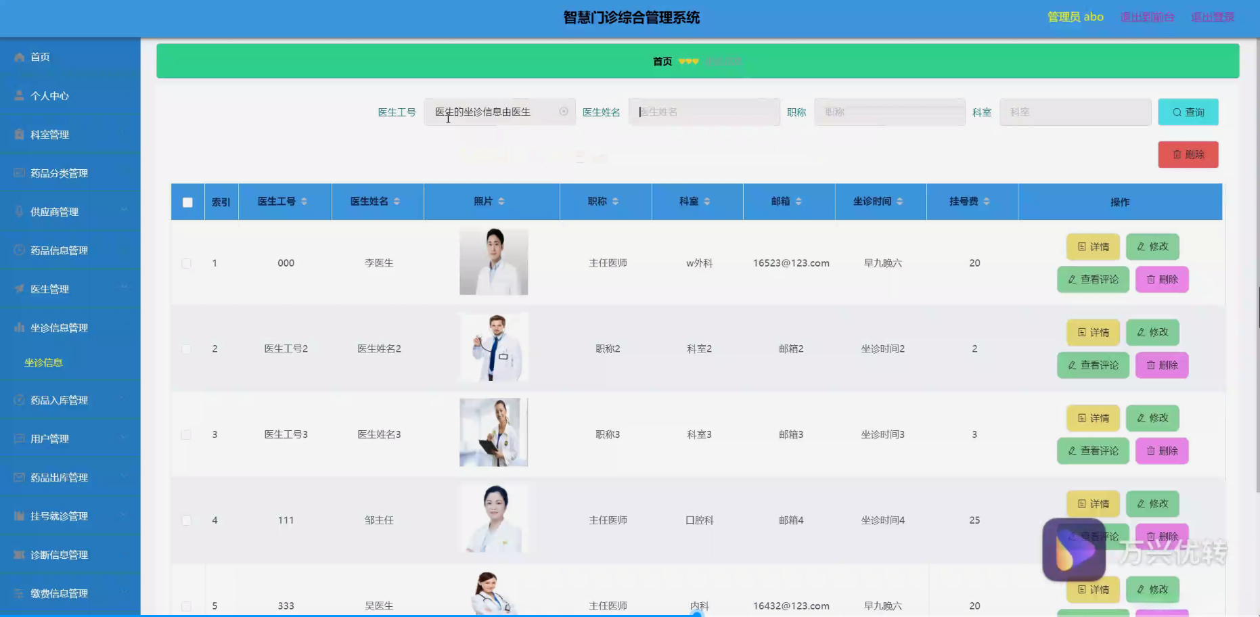This screenshot has height=617, width=1260.
Task: Select the checkbox for 吴医生's row
Action: point(186,606)
